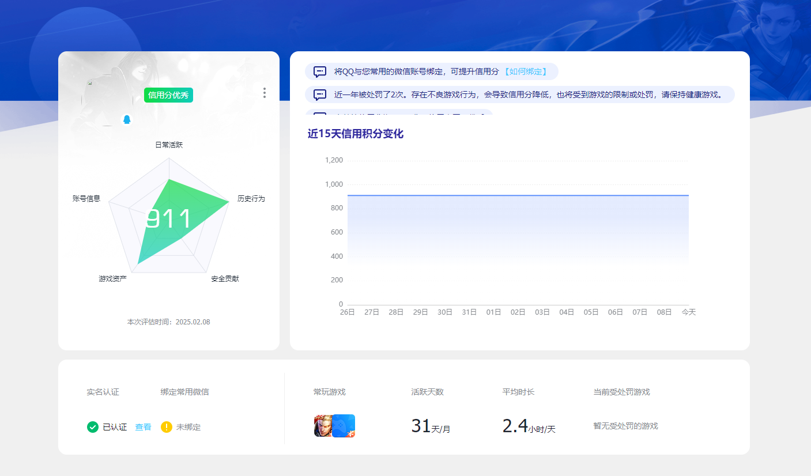Click the 08日 label on chart axis

[664, 312]
